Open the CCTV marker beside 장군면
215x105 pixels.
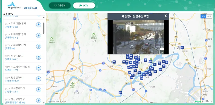(114, 62)
